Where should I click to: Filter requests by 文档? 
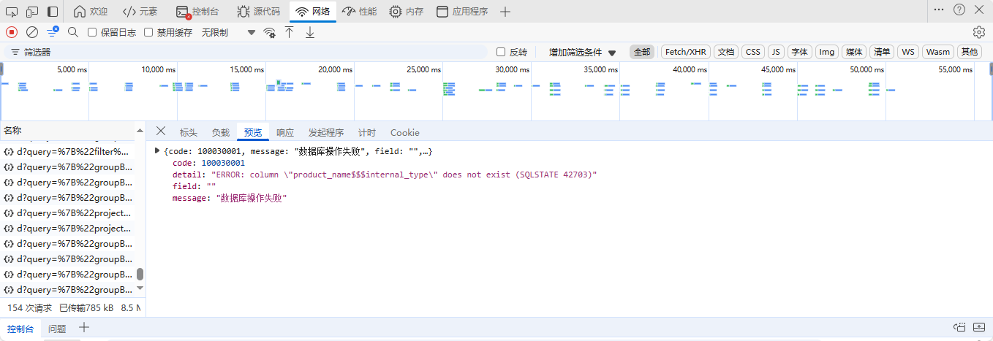point(726,52)
